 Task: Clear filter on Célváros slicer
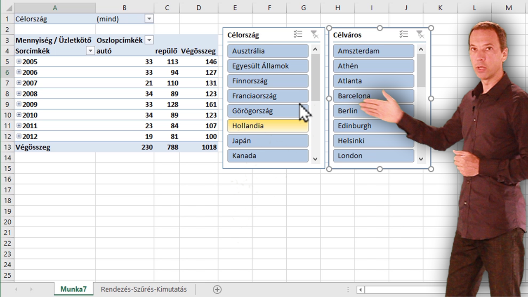420,35
